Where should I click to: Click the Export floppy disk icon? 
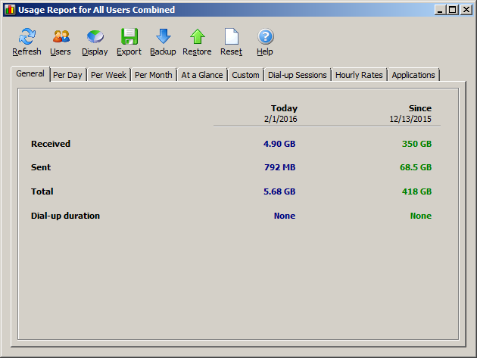[129, 37]
